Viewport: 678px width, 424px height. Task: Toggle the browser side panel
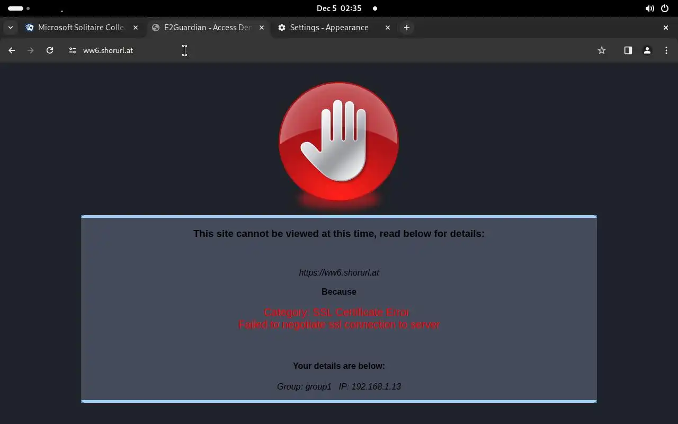[628, 50]
